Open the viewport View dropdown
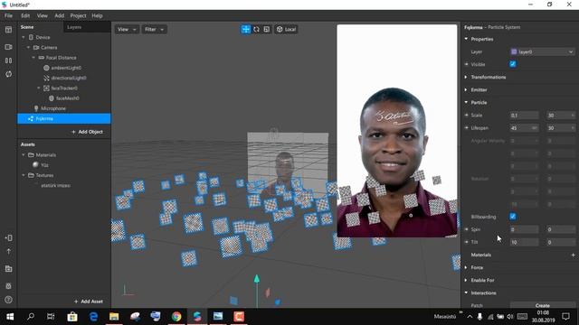This screenshot has width=579, height=325. (127, 29)
